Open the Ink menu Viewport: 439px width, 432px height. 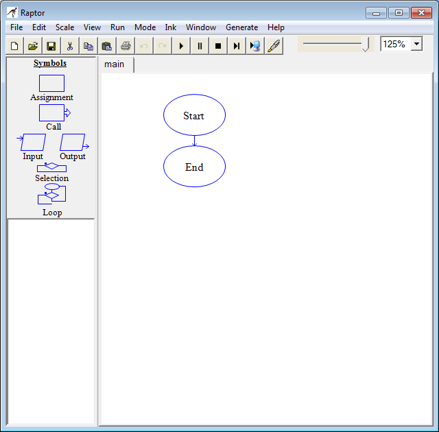pos(171,27)
